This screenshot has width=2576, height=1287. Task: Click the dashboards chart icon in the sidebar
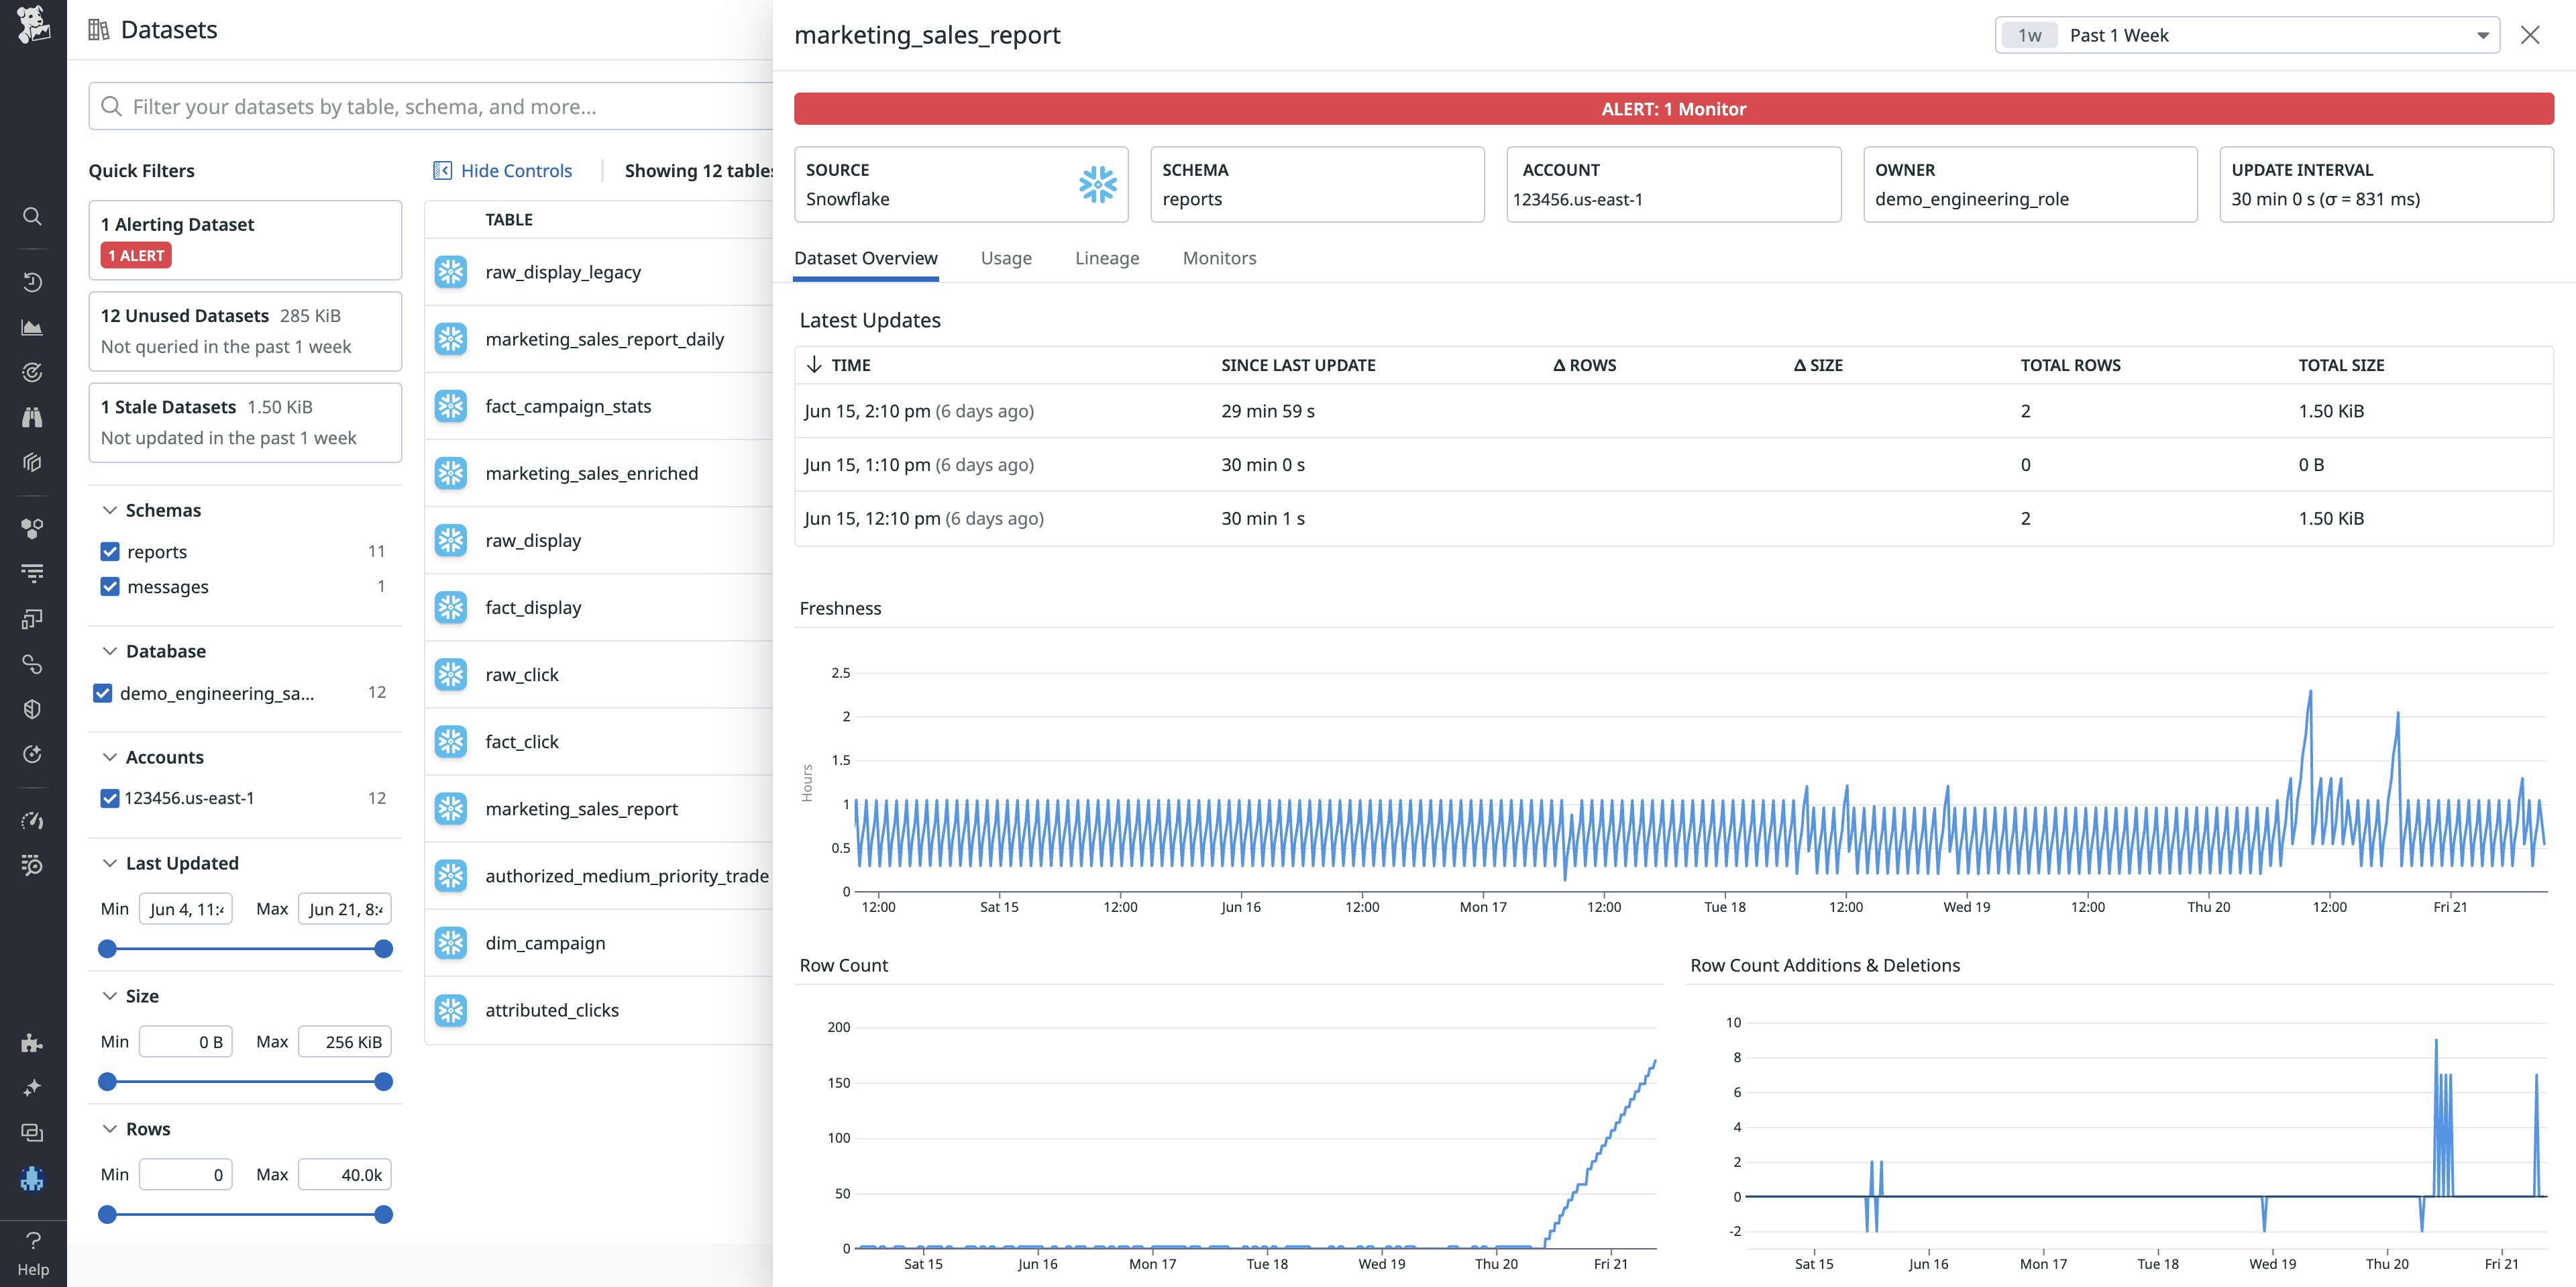32,327
